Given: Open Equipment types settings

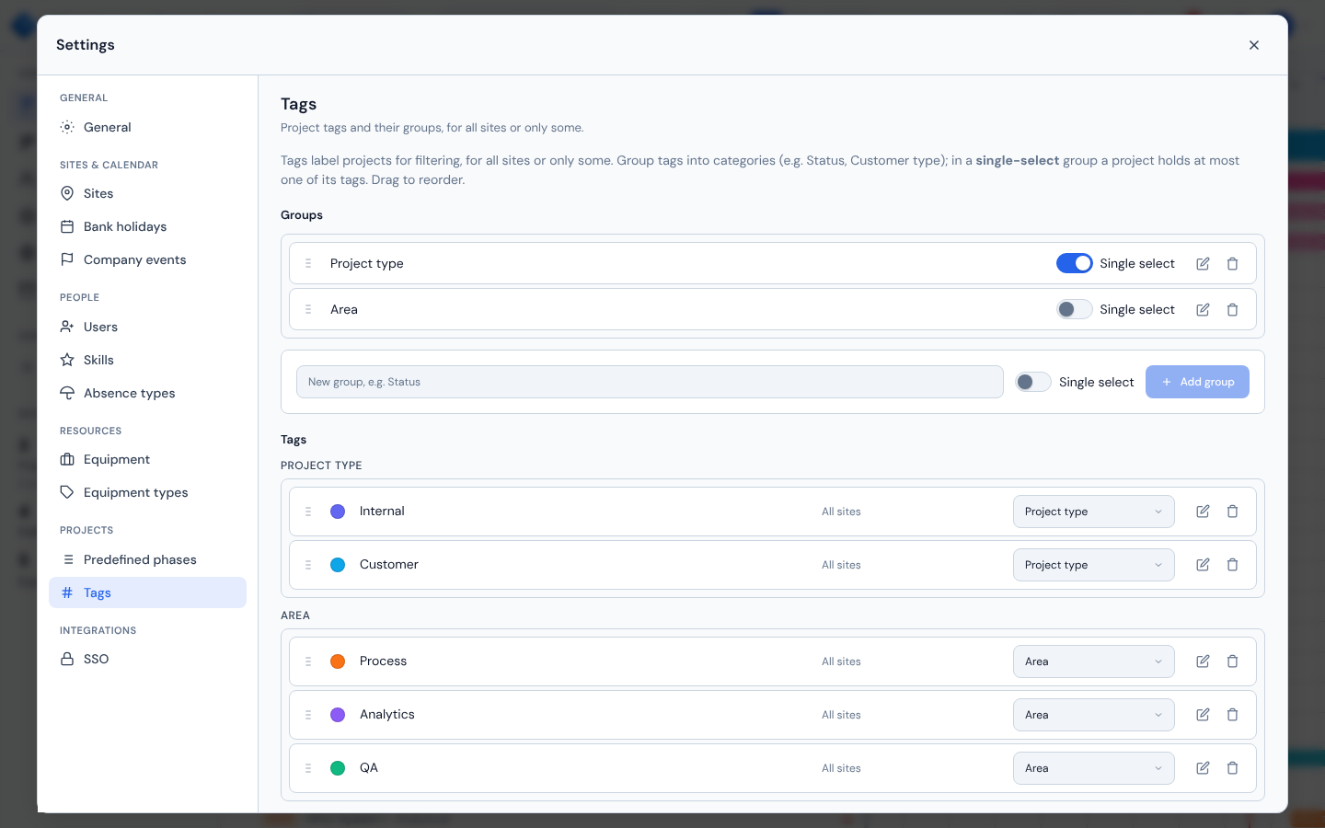Looking at the screenshot, I should tap(147, 492).
